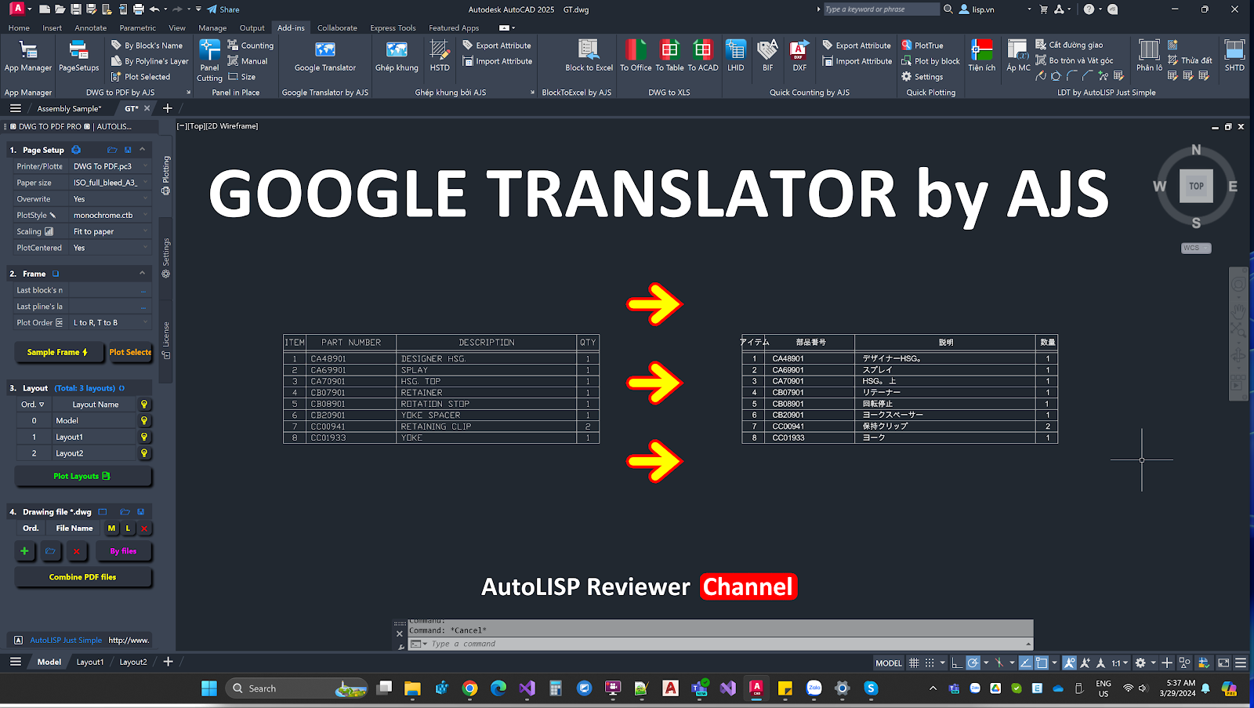Viewport: 1254px width, 708px height.
Task: Click the keyword search box in title bar
Action: [881, 9]
